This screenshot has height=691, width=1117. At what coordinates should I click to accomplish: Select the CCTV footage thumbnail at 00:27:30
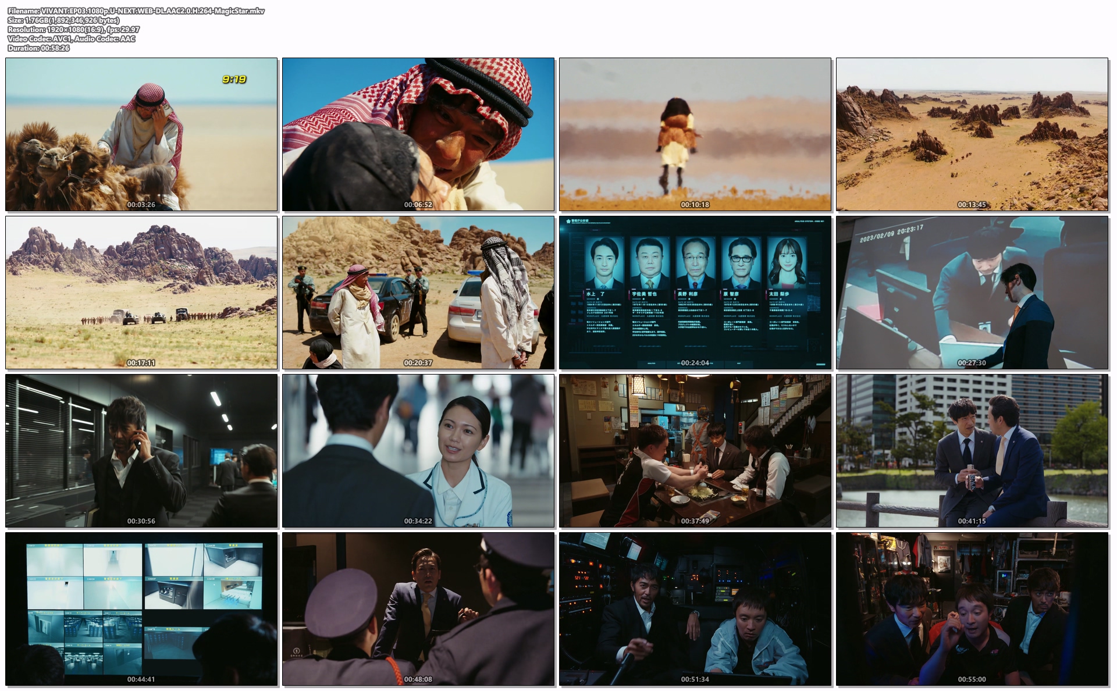pyautogui.click(x=972, y=292)
